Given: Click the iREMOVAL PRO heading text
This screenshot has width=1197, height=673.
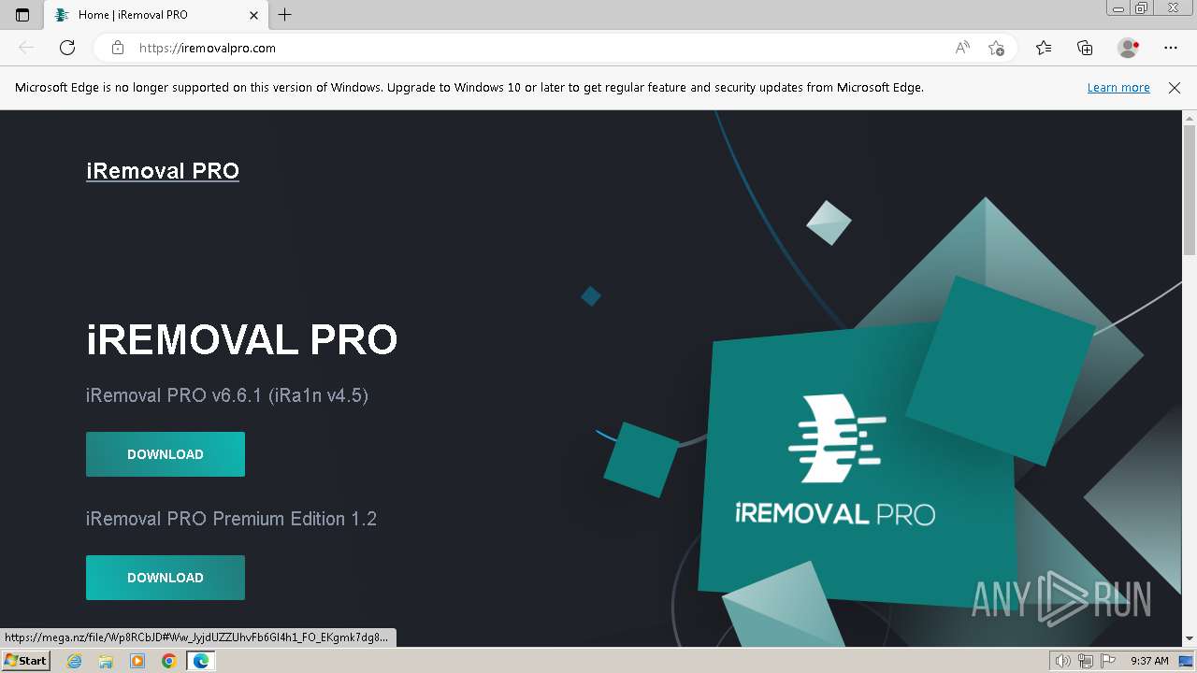Looking at the screenshot, I should (x=242, y=339).
